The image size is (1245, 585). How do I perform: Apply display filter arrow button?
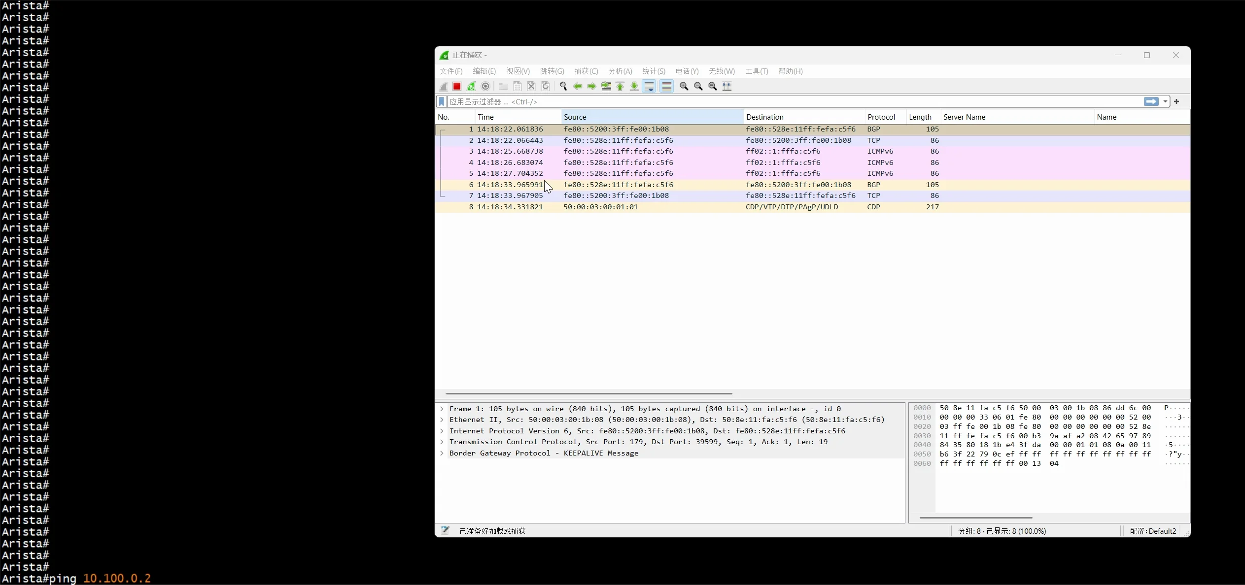pos(1151,101)
